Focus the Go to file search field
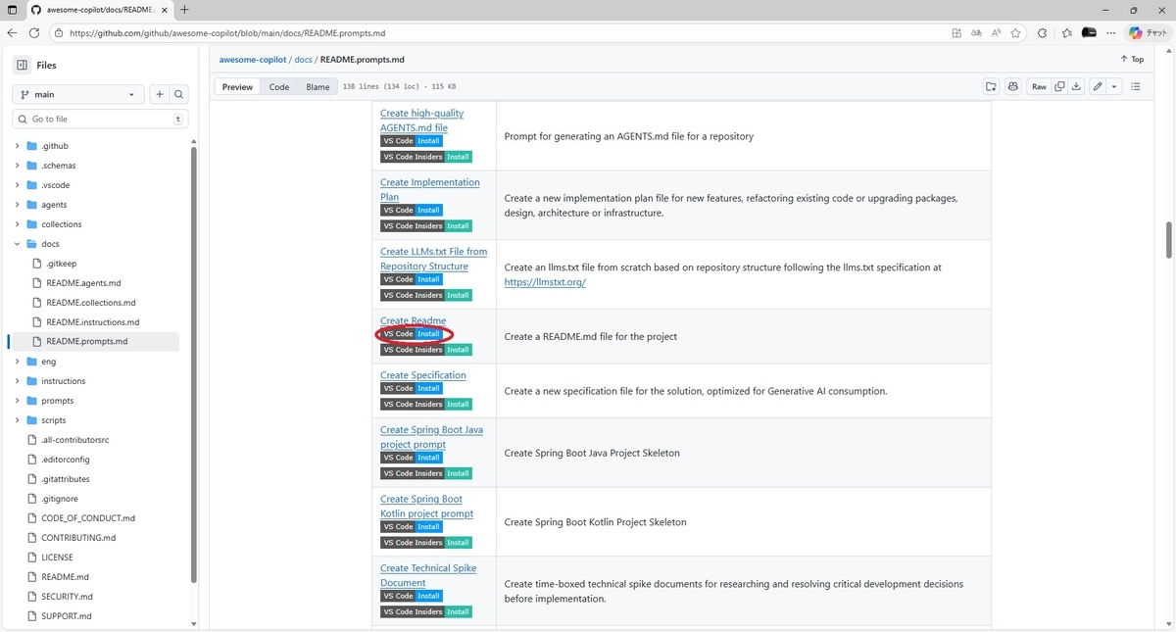 [x=98, y=119]
